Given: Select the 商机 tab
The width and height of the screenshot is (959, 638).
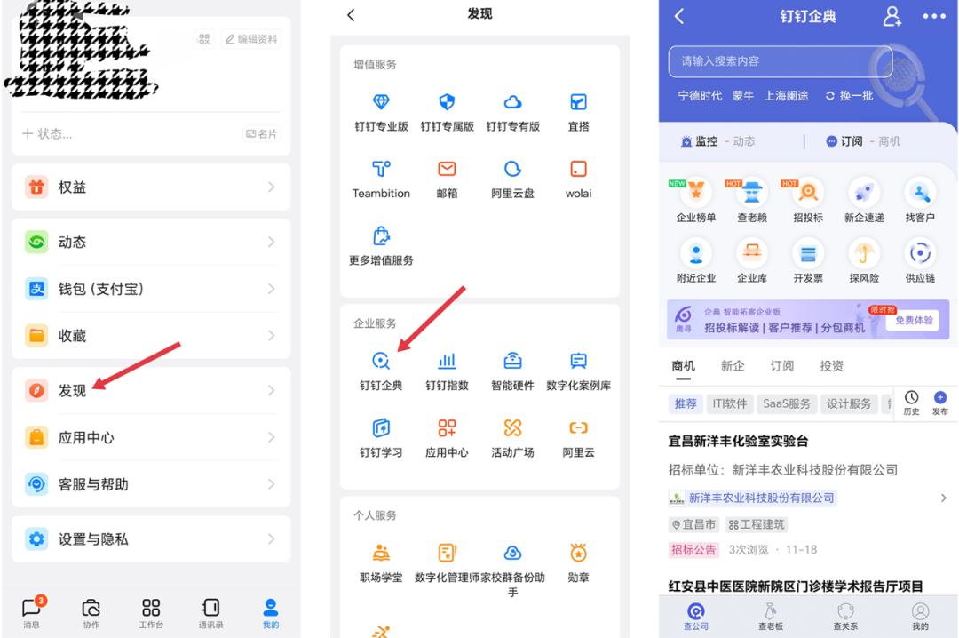Looking at the screenshot, I should pos(683,366).
